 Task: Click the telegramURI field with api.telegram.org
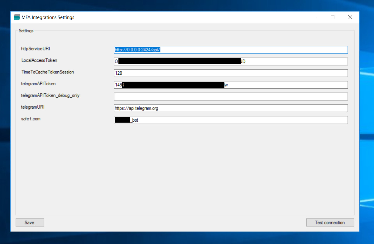click(231, 108)
